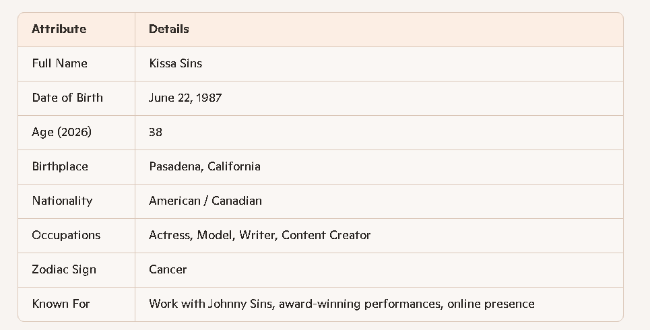Click the word 'Canadian'
650x330 pixels.
pyautogui.click(x=236, y=201)
